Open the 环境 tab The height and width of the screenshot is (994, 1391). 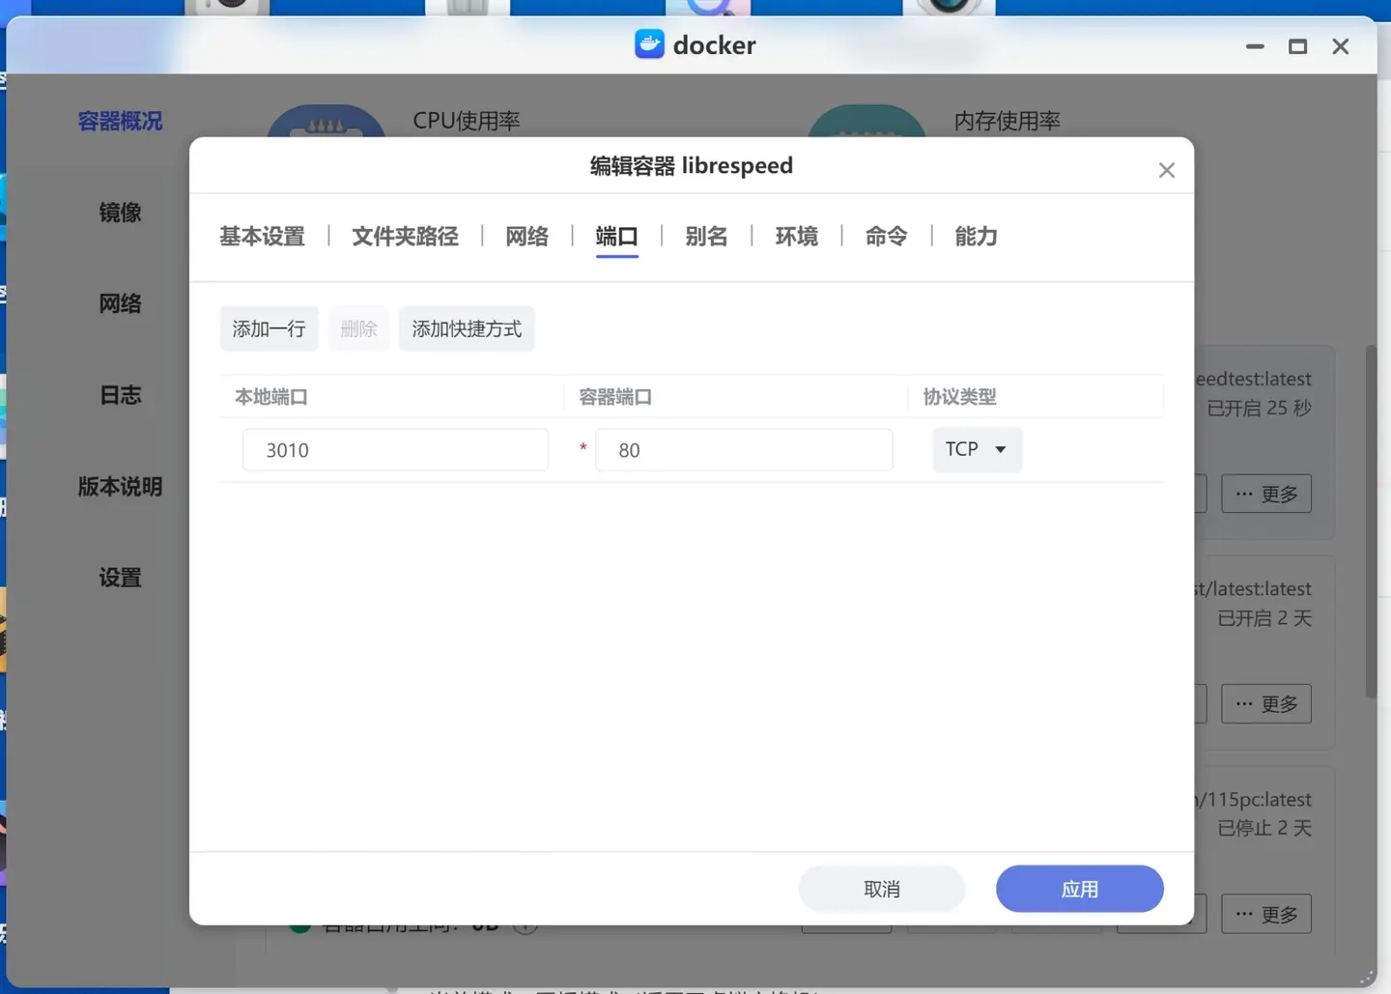[x=796, y=237]
